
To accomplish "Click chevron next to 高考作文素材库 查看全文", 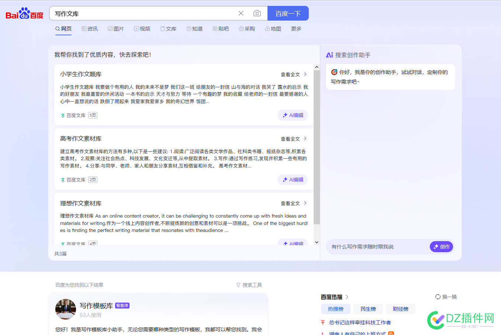I will (x=305, y=138).
